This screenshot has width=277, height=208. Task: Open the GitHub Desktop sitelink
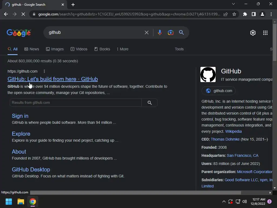(x=31, y=170)
